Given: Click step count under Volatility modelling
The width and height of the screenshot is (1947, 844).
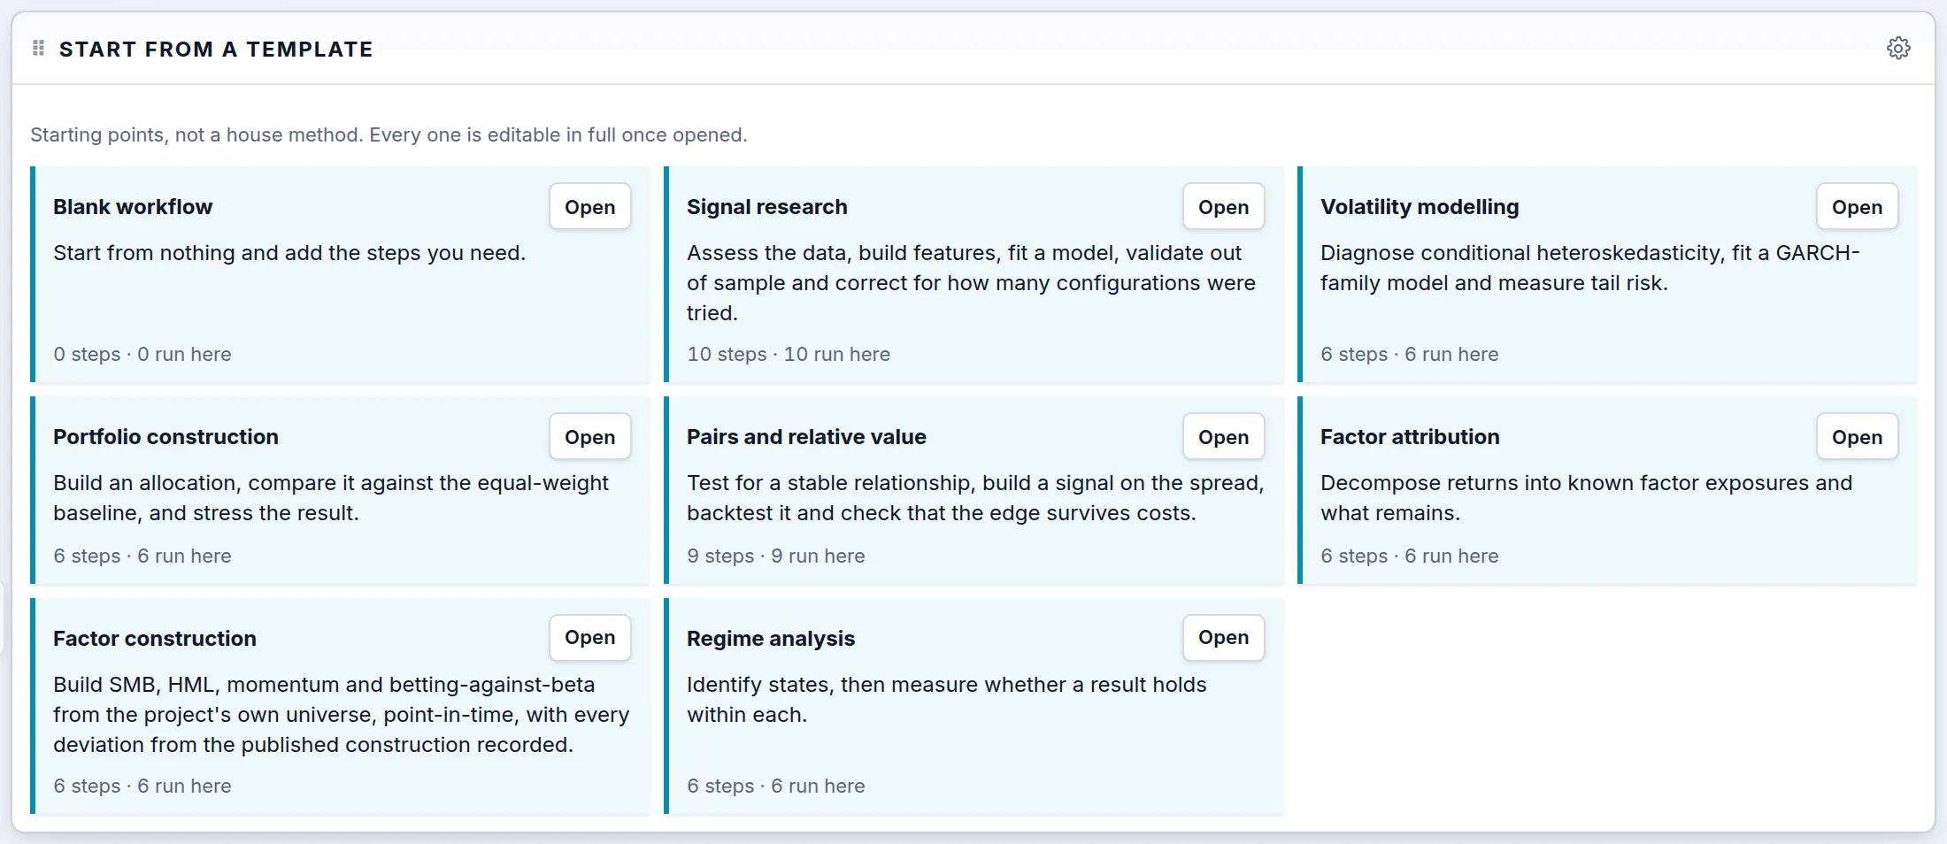Looking at the screenshot, I should pyautogui.click(x=1410, y=355).
